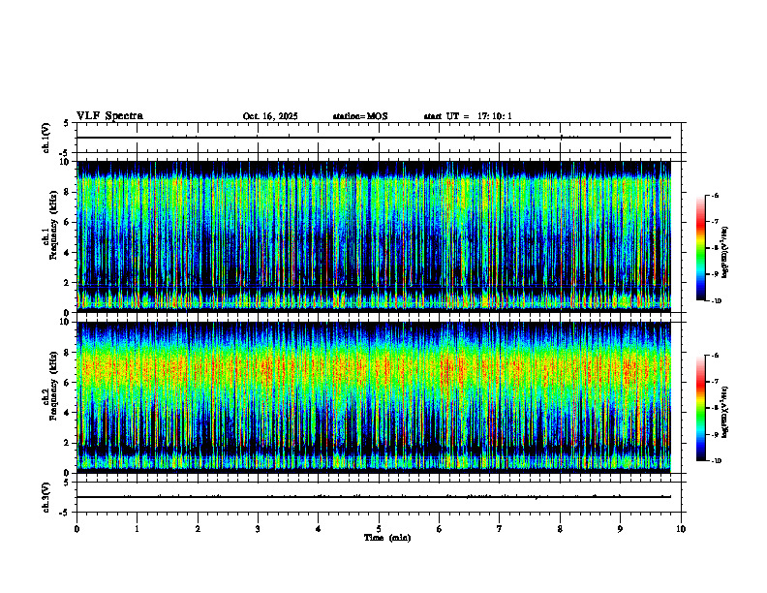
Task: Click the 'VLF Spectra' title text
Action: pos(109,116)
